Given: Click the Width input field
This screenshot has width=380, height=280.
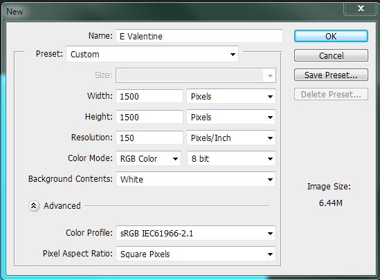Looking at the screenshot, I should point(150,96).
